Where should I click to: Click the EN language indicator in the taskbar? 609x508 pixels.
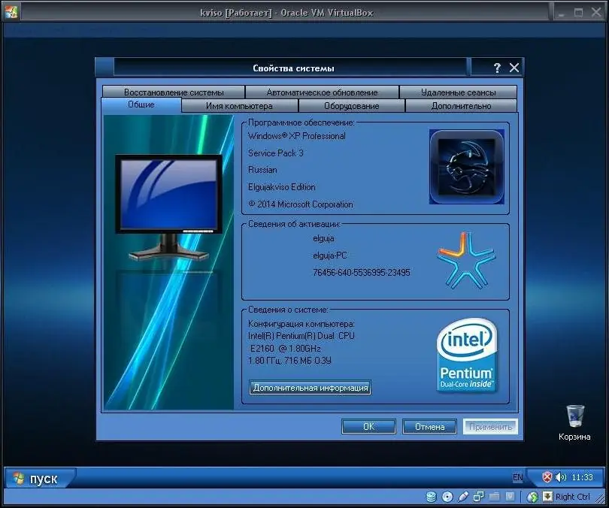[x=519, y=476]
